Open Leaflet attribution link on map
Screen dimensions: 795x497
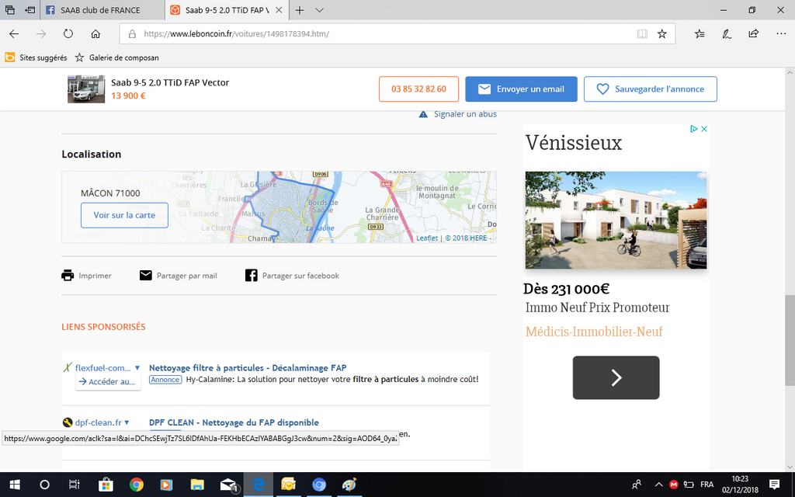(427, 238)
